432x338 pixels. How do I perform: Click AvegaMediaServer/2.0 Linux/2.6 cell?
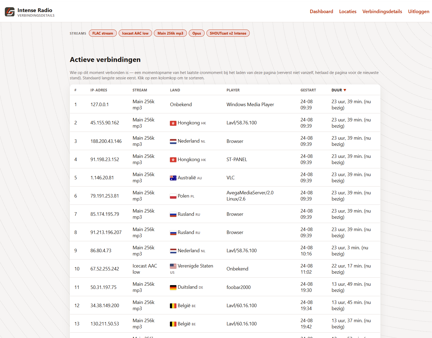click(250, 196)
